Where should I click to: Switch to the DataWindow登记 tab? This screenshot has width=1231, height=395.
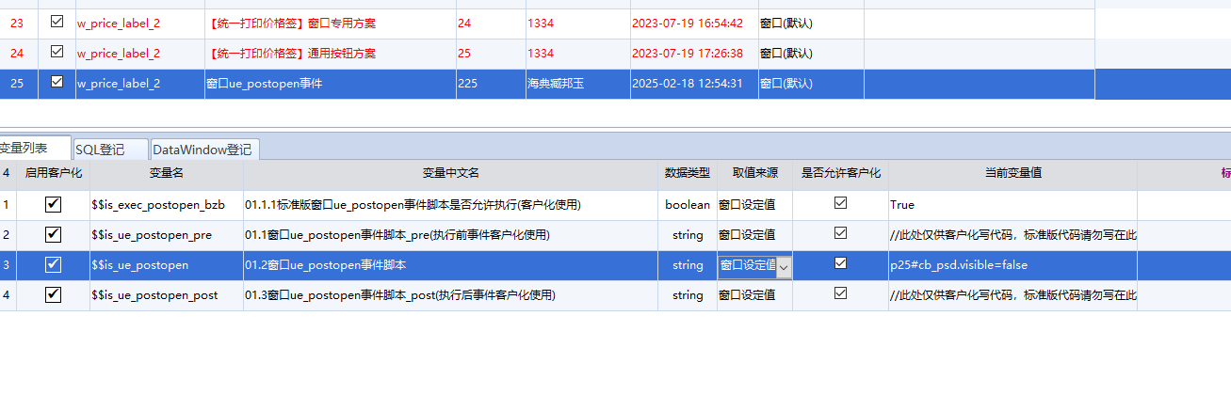click(204, 150)
